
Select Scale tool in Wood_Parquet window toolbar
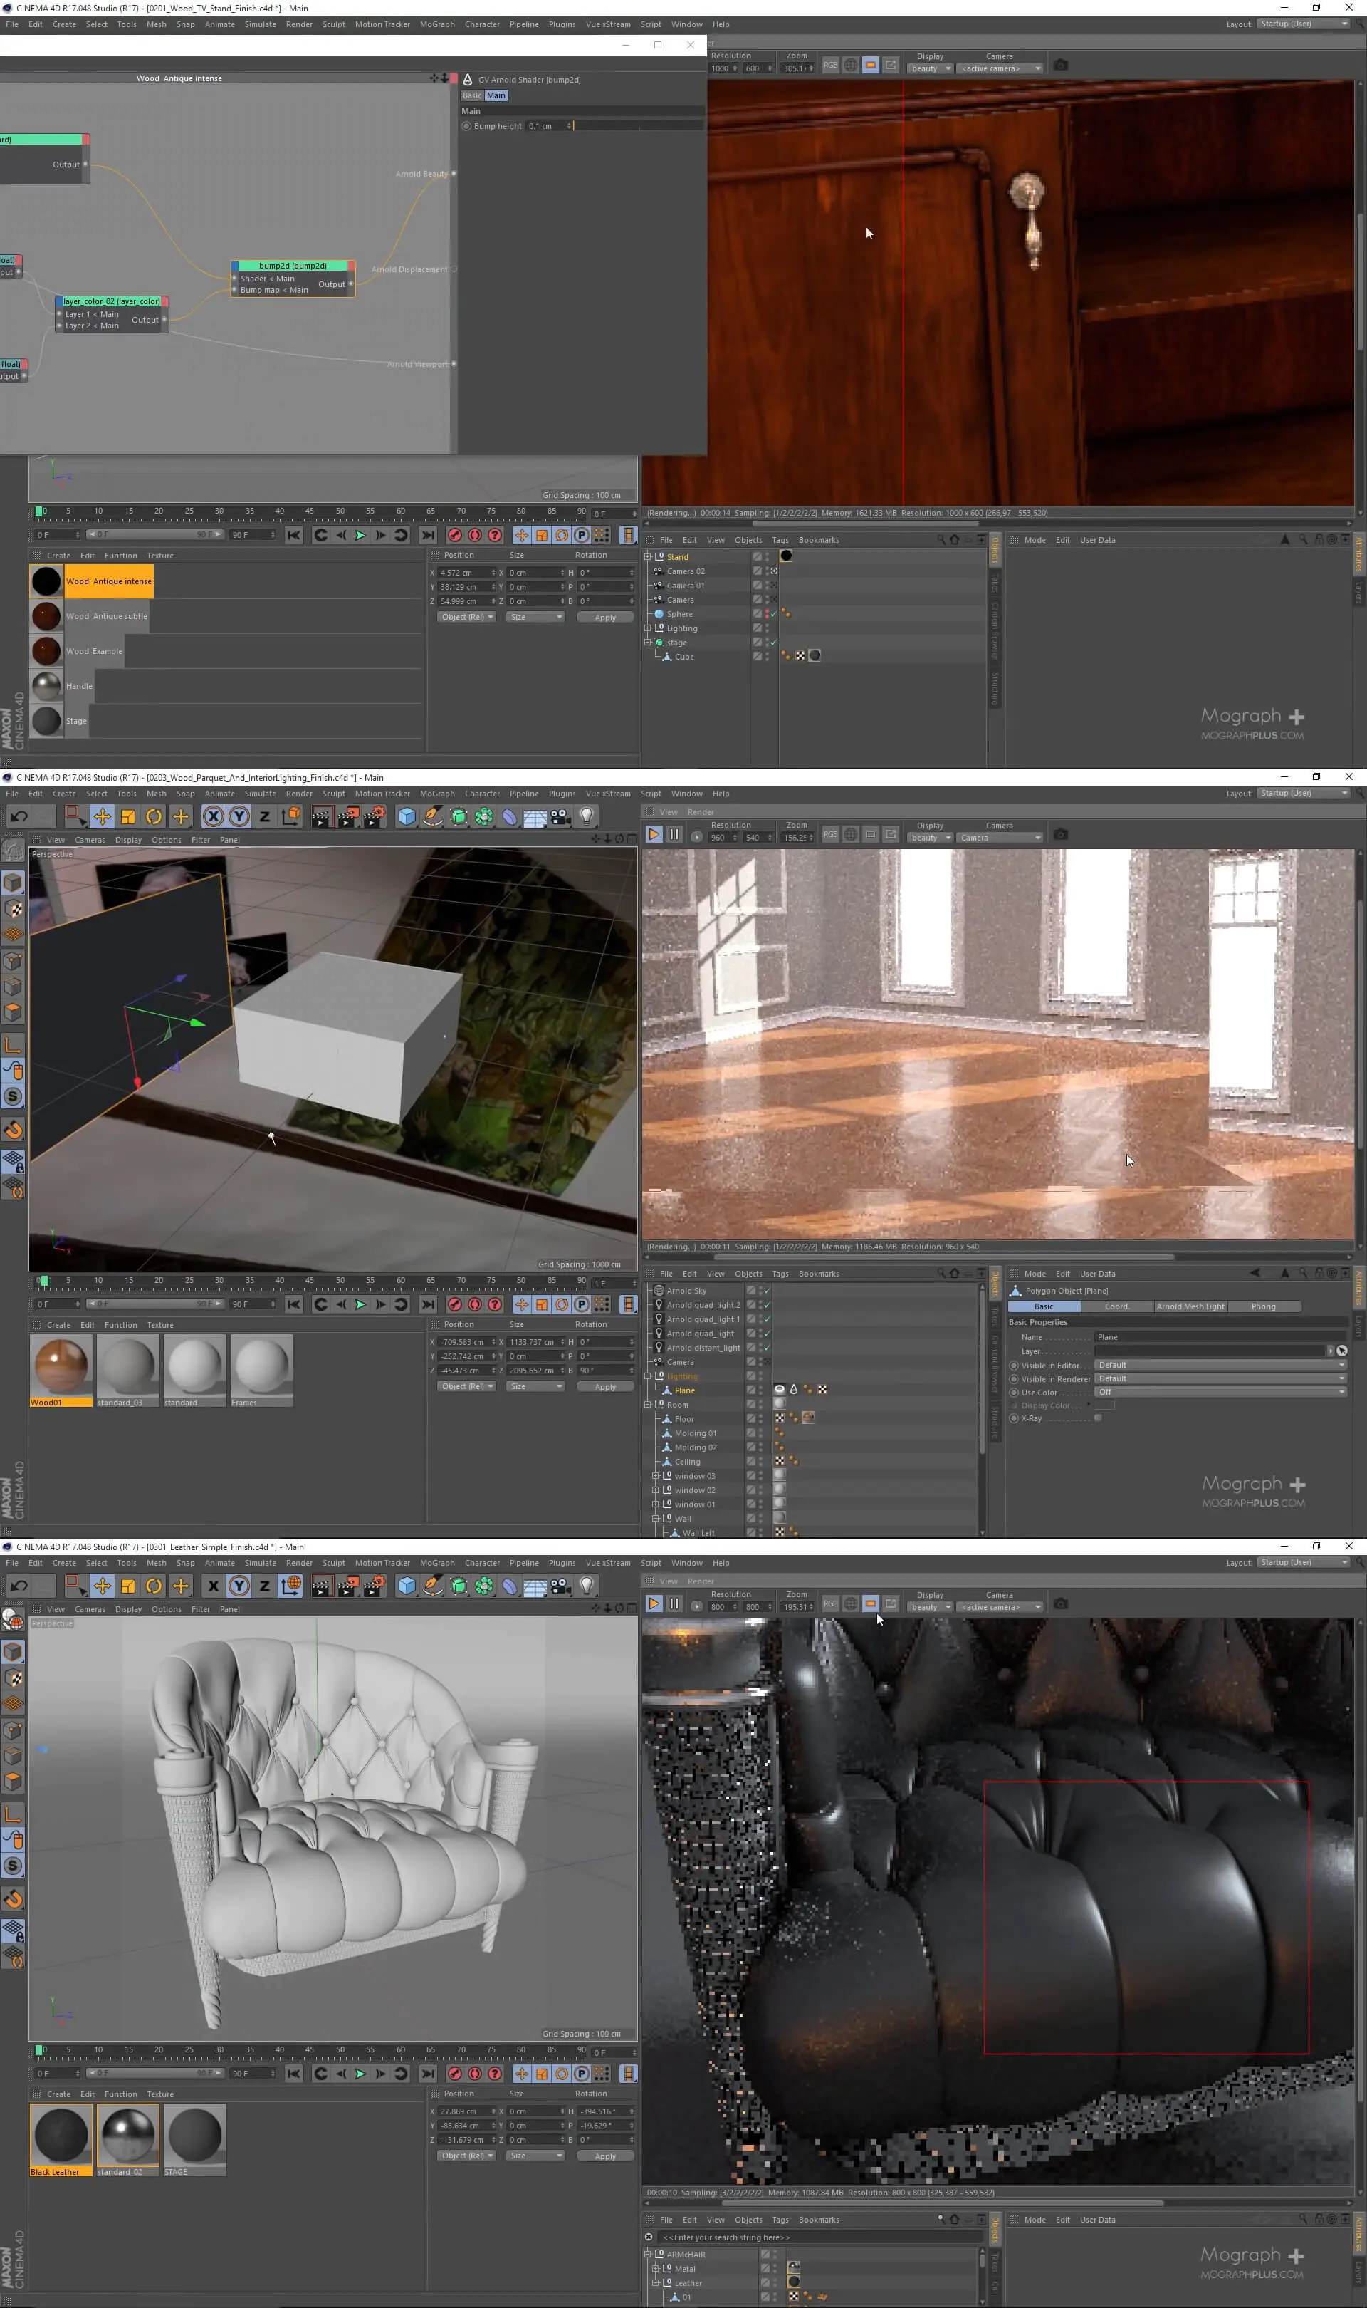point(128,816)
